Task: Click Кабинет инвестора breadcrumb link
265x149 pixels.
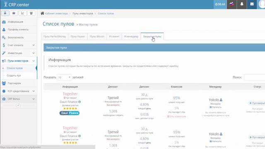Action: 56,13
